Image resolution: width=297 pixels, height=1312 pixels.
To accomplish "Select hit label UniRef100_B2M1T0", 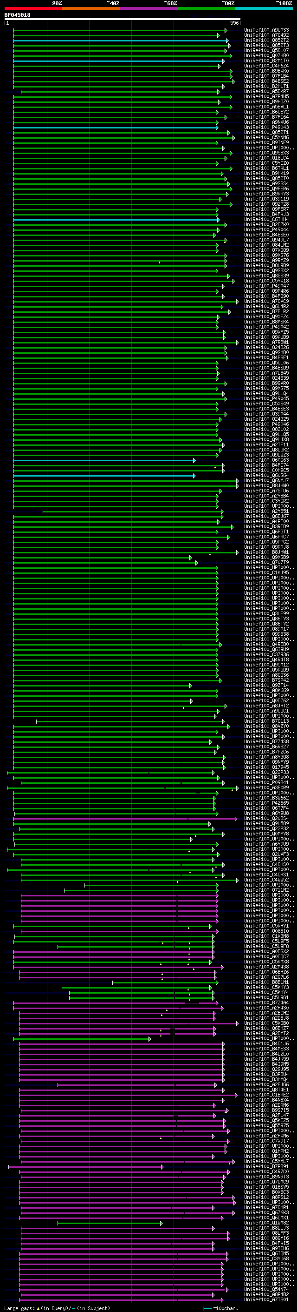I will click(x=266, y=61).
